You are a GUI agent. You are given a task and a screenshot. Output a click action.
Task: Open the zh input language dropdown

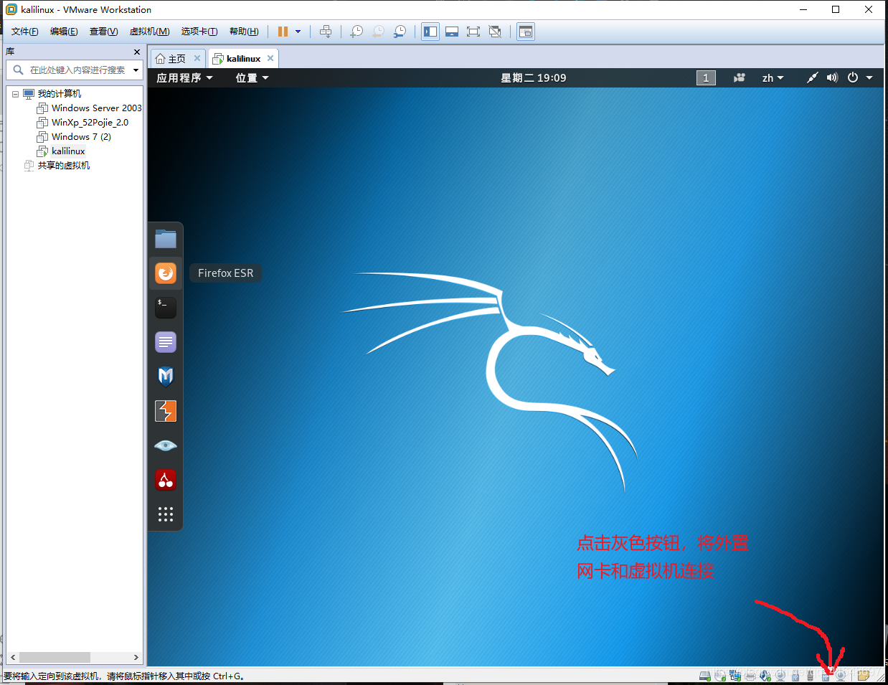(773, 77)
